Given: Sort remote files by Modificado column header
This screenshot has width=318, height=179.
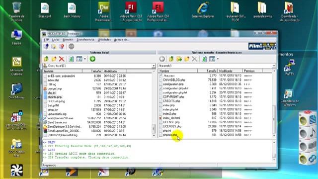Looking at the screenshot, I should [230, 71].
